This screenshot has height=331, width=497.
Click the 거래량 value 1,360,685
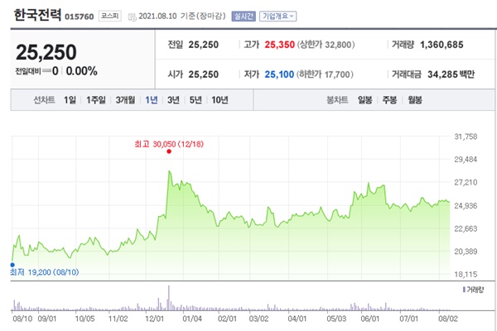coord(442,45)
